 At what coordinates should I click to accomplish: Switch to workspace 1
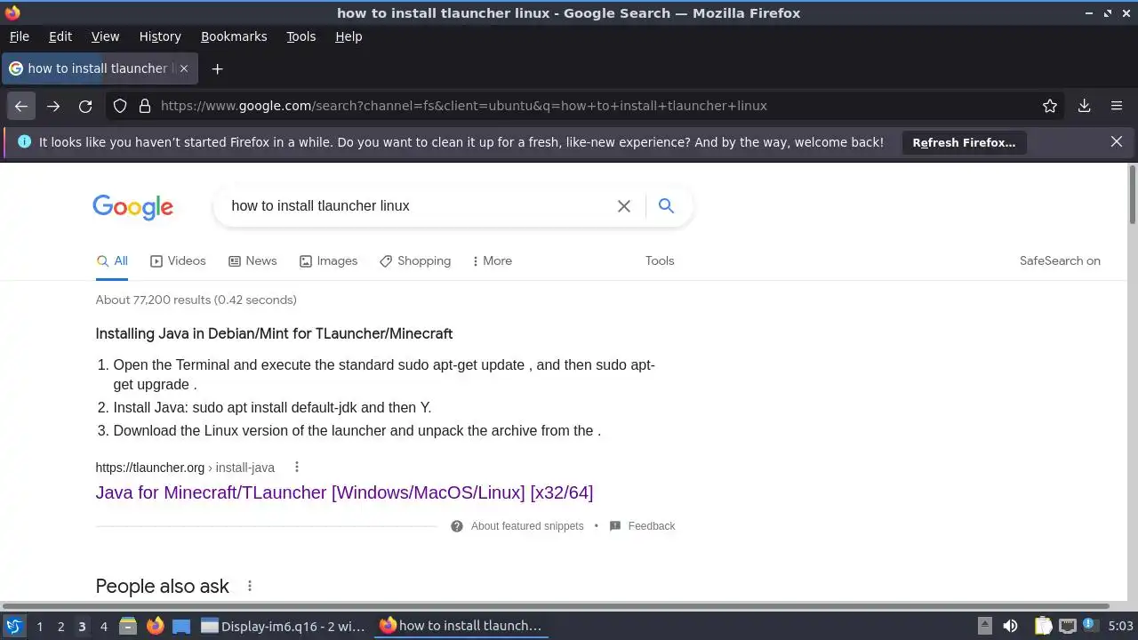39,627
